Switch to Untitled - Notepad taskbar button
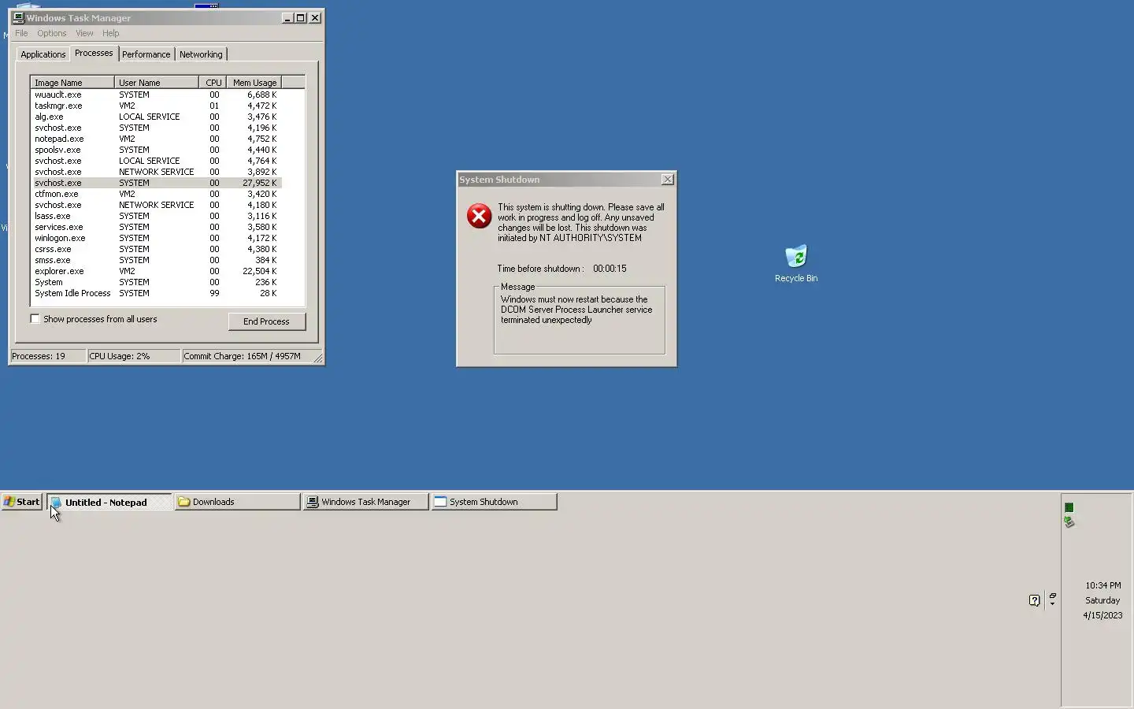This screenshot has height=709, width=1134. [109, 502]
